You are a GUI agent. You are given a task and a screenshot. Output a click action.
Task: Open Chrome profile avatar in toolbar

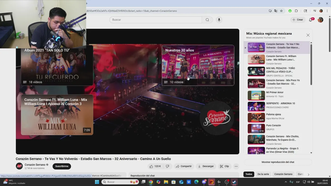(x=321, y=11)
